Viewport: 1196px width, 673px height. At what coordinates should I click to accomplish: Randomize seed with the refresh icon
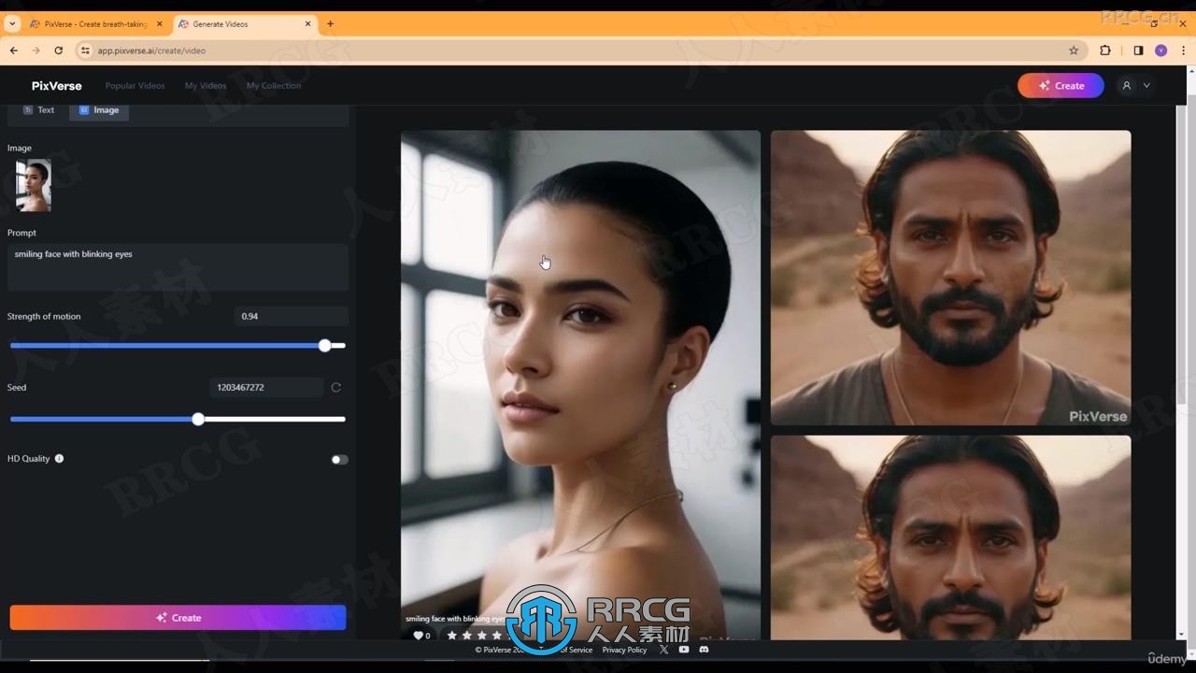coord(335,387)
